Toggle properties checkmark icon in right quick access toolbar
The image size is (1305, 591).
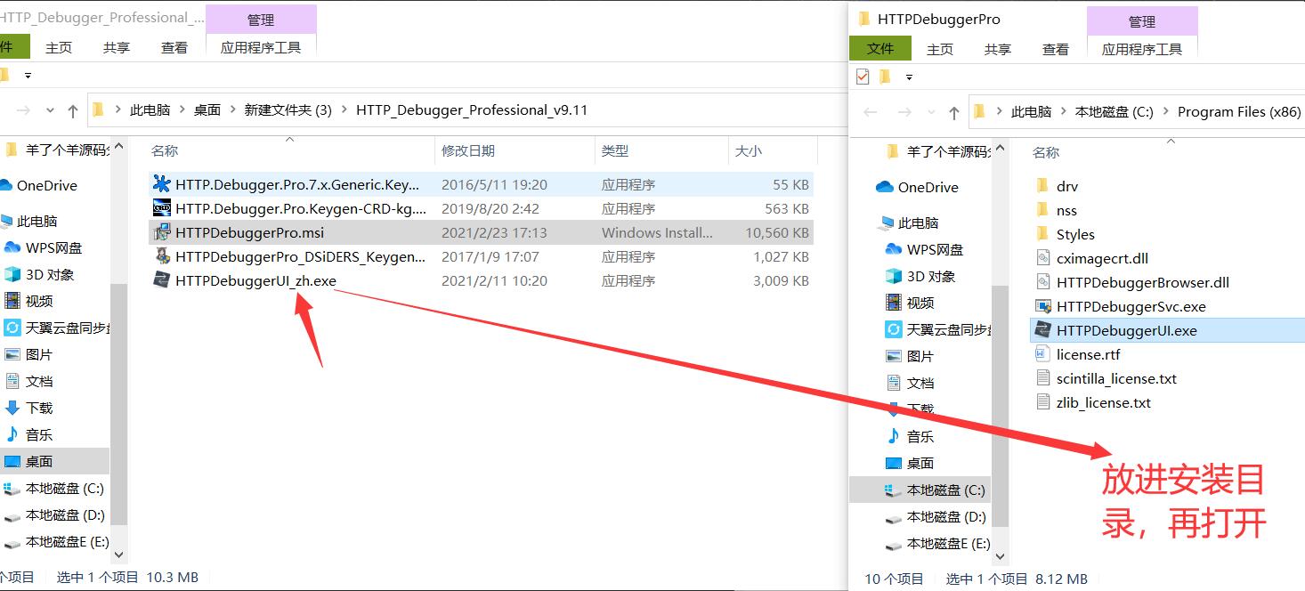pos(862,77)
